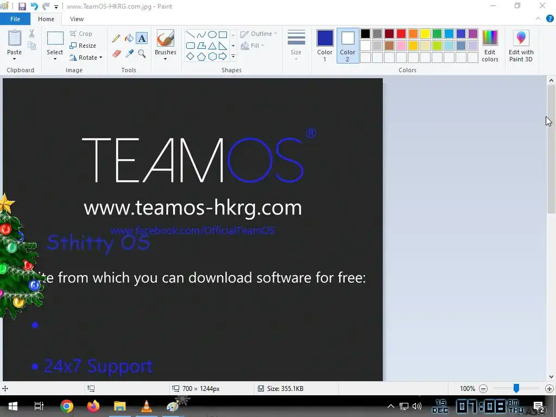
Task: Click the zoom slider handle
Action: (x=516, y=388)
